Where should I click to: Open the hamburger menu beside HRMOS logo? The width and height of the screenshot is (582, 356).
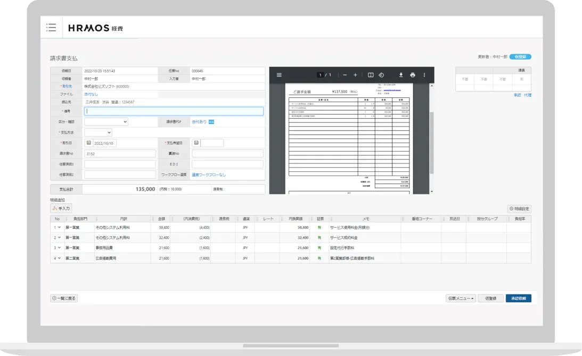pos(51,28)
